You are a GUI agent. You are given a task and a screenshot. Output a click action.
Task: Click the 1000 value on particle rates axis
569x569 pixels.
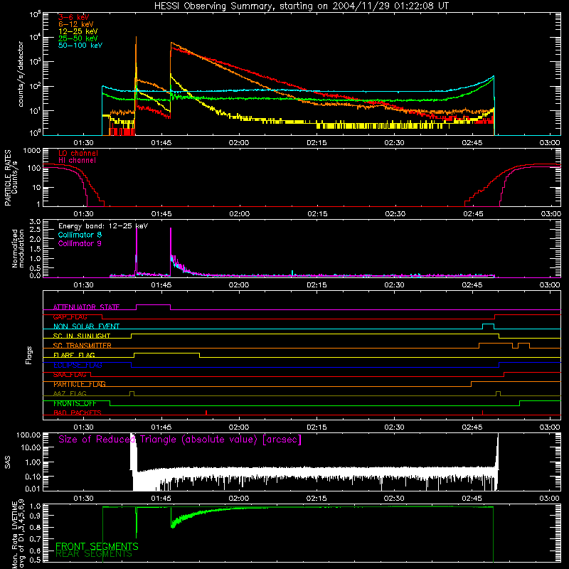pos(32,151)
